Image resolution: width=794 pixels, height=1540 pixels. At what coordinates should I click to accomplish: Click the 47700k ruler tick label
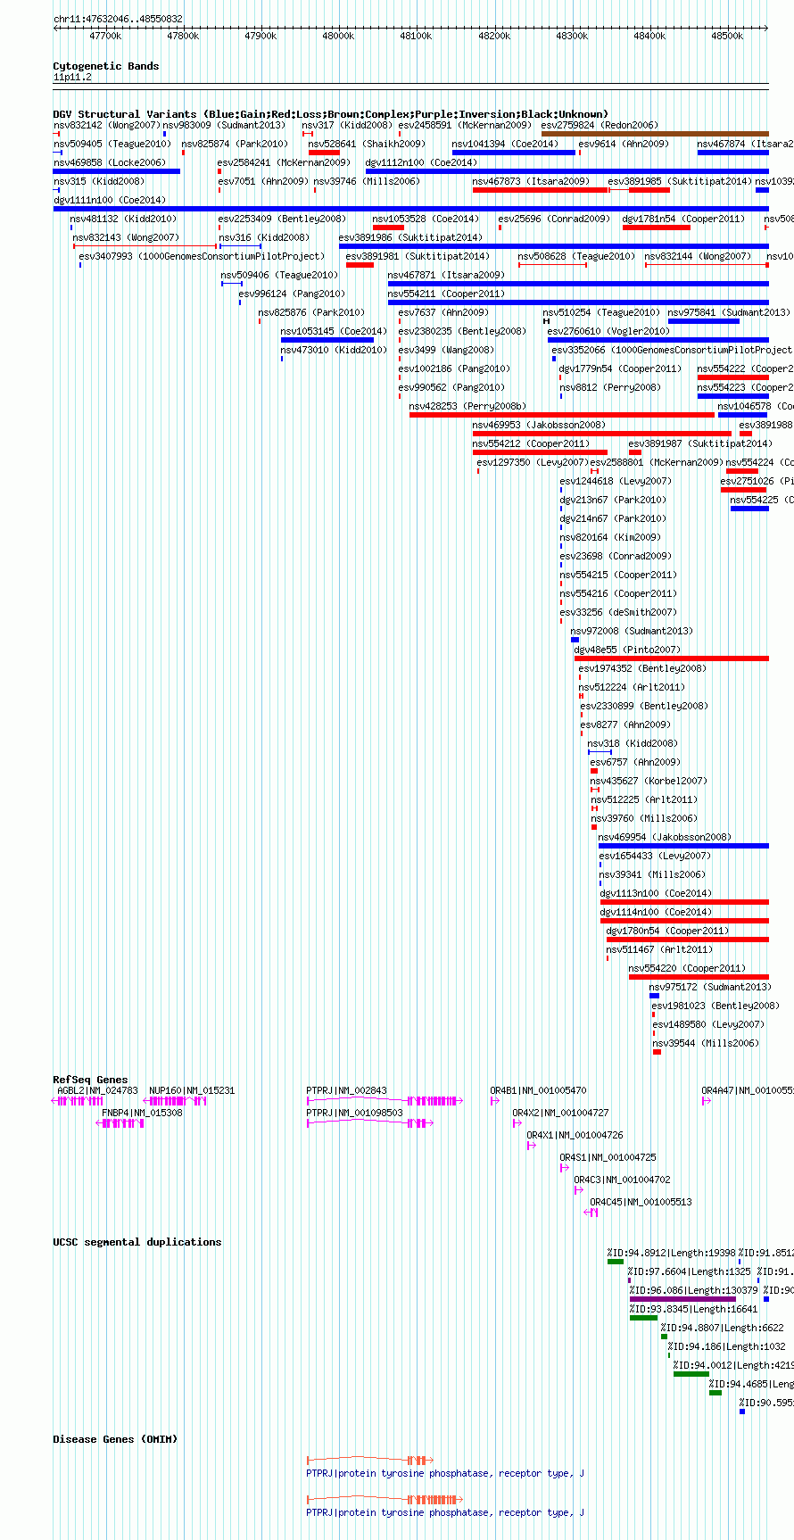(x=105, y=36)
